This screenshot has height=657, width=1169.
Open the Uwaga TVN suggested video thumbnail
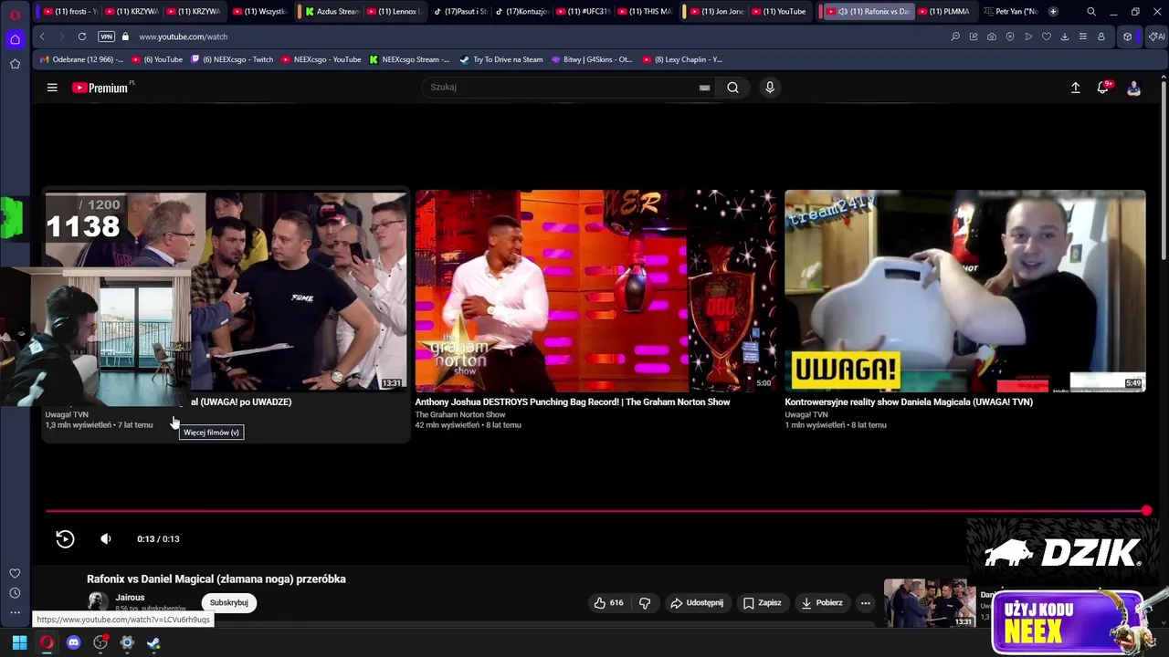click(226, 290)
